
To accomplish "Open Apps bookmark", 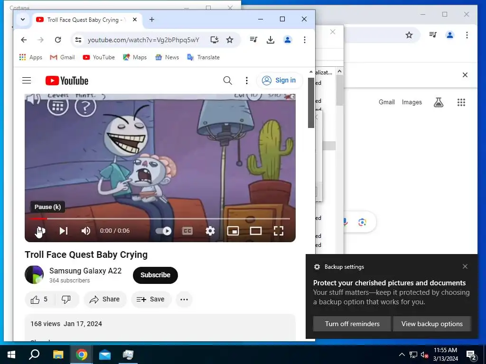I will 31,57.
